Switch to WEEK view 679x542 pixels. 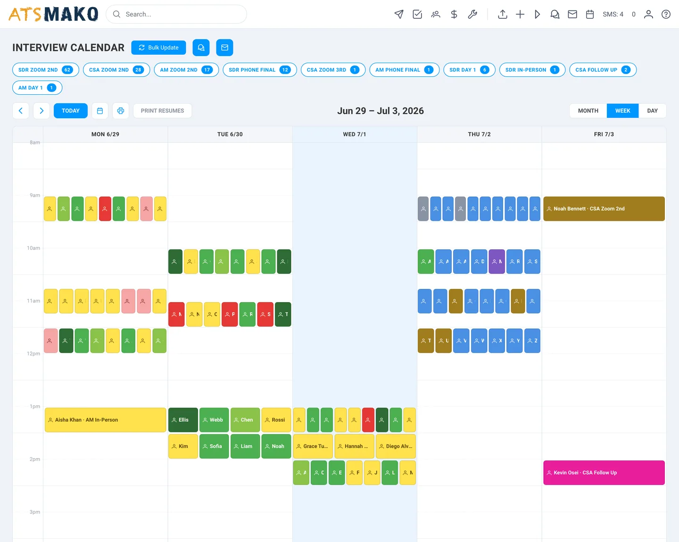(x=622, y=111)
